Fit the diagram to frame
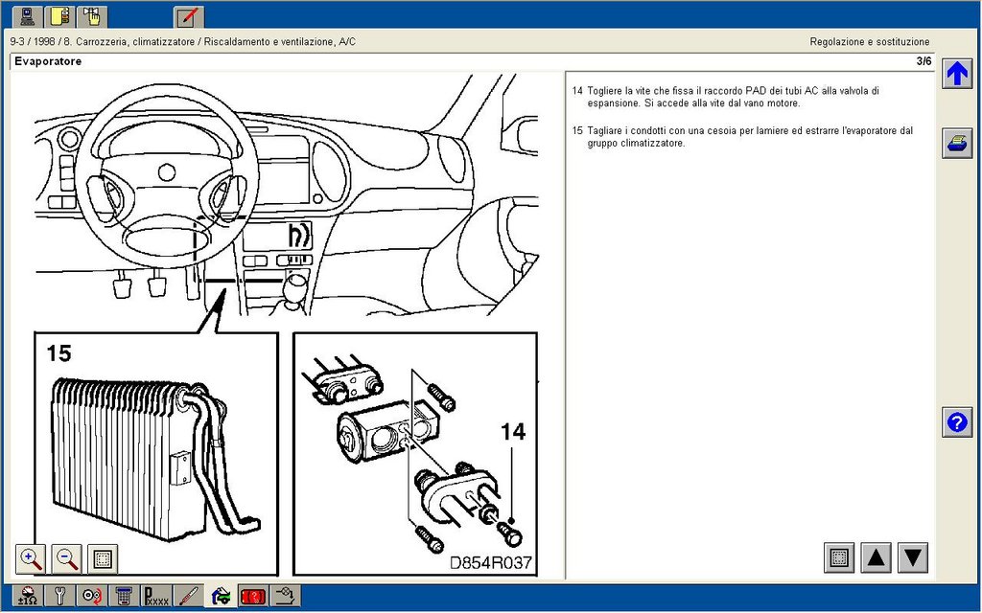 [x=102, y=558]
